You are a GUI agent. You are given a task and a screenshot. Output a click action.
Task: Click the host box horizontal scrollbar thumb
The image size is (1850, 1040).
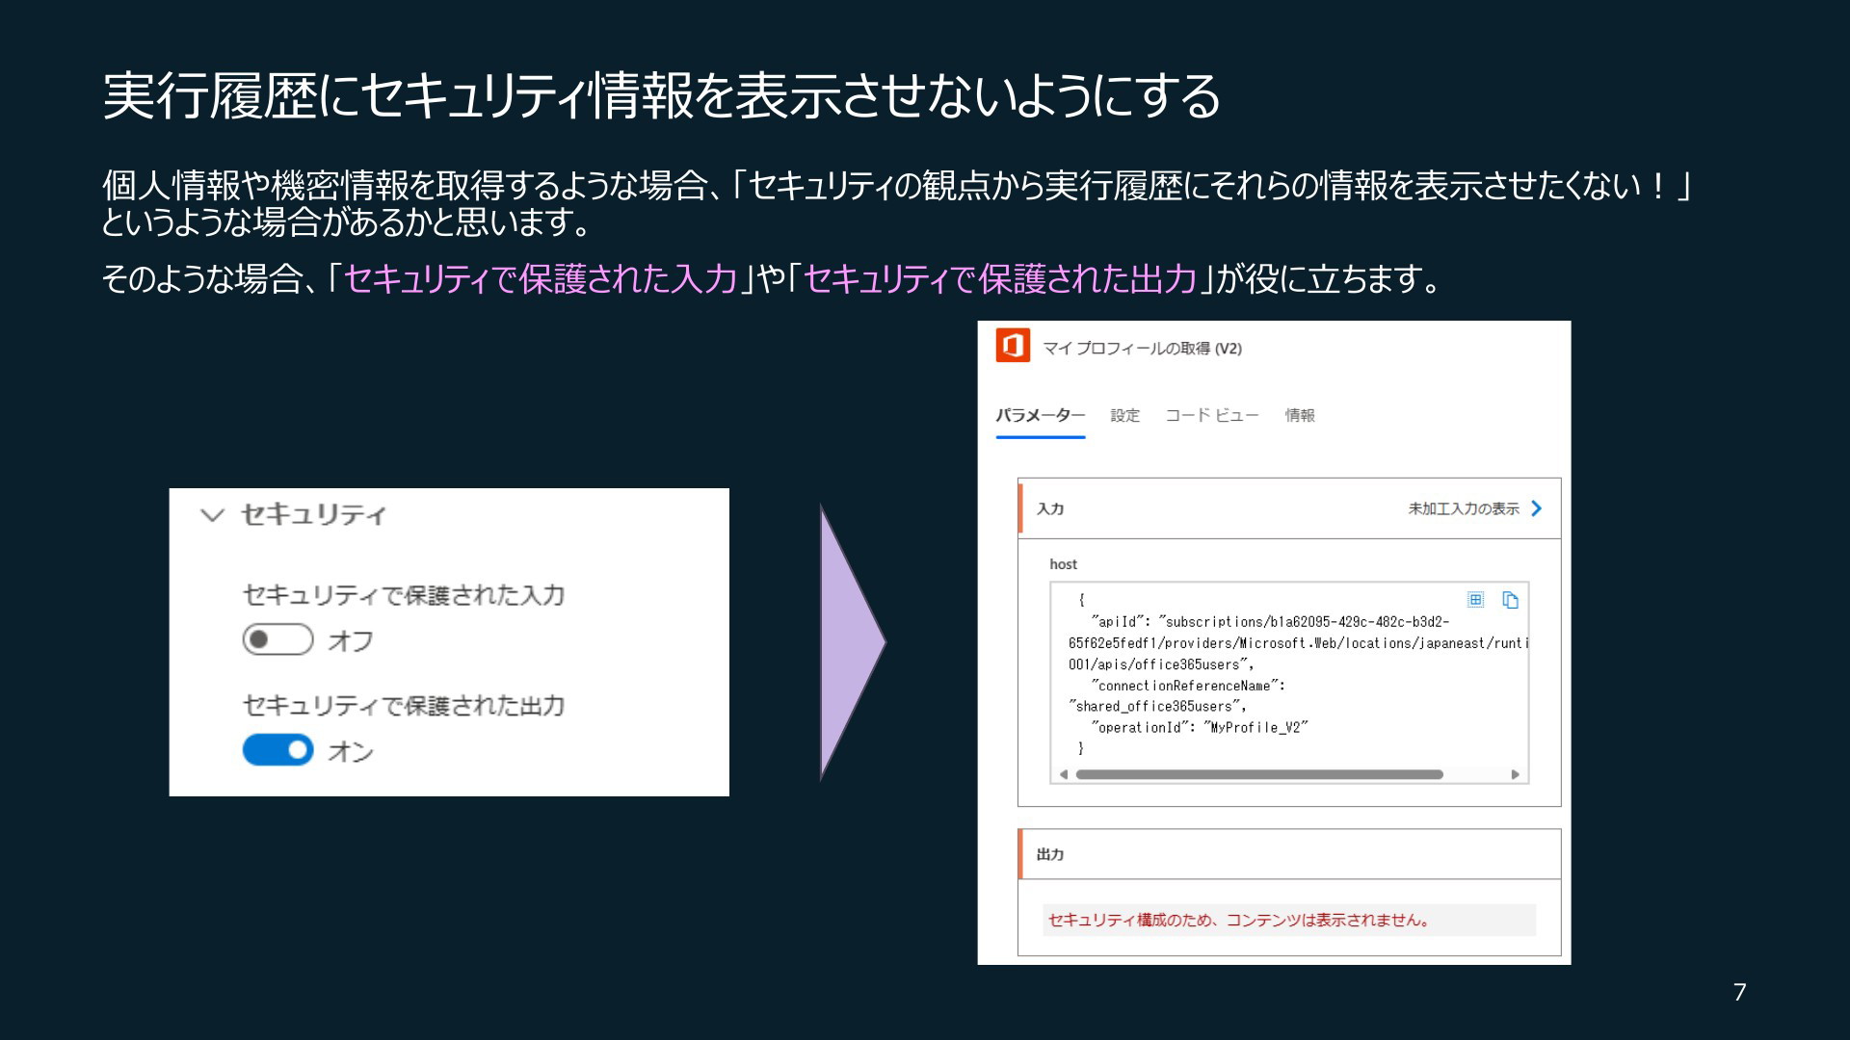(1259, 774)
